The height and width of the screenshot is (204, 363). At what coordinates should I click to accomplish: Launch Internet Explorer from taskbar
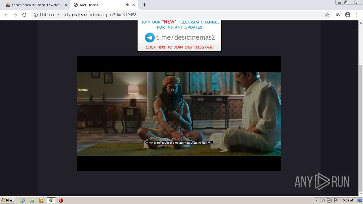click(x=23, y=200)
